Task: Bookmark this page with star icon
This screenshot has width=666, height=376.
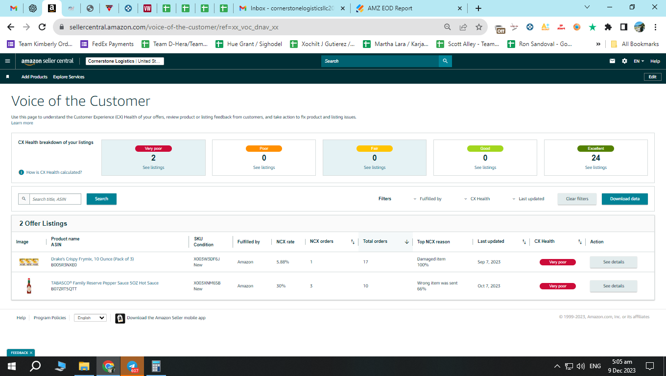Action: [x=479, y=27]
